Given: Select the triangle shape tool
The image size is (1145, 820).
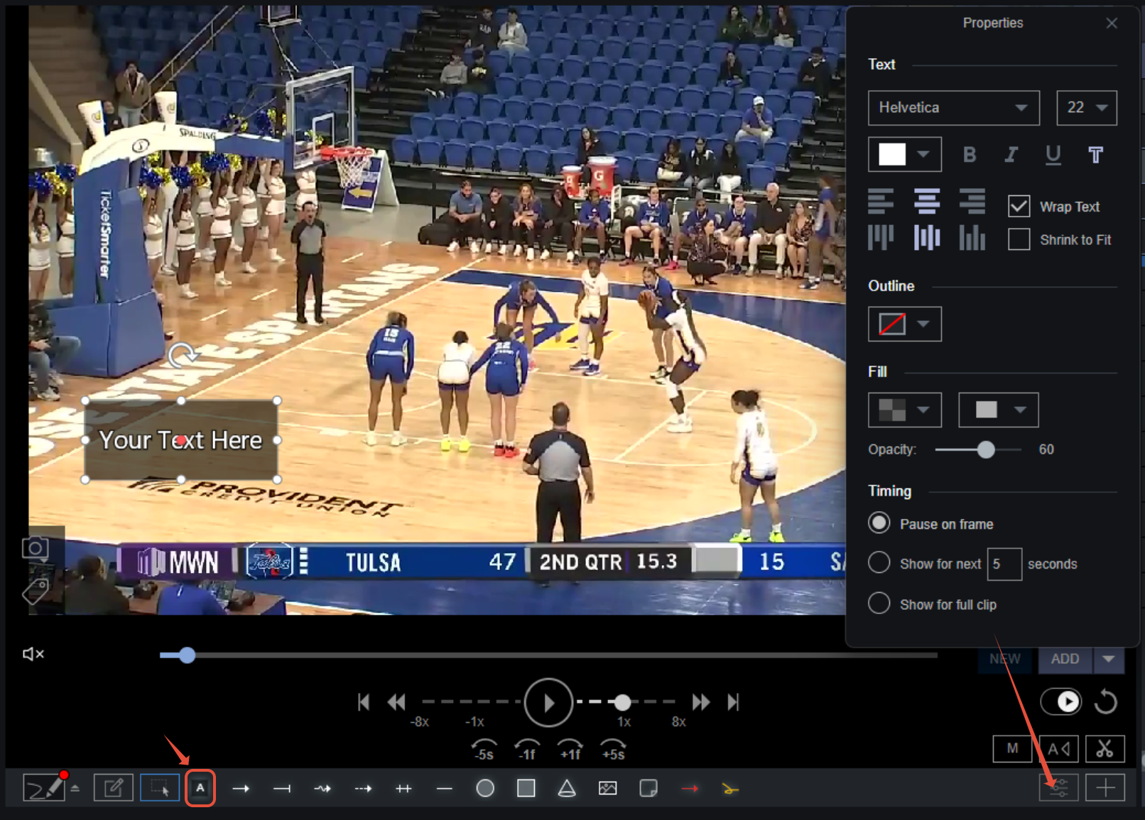Looking at the screenshot, I should point(567,788).
